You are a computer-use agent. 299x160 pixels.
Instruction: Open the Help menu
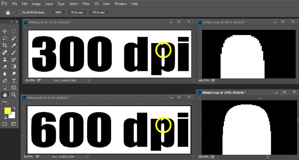click(x=135, y=4)
